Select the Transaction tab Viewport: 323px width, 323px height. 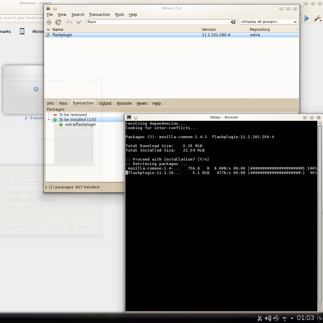coord(83,103)
